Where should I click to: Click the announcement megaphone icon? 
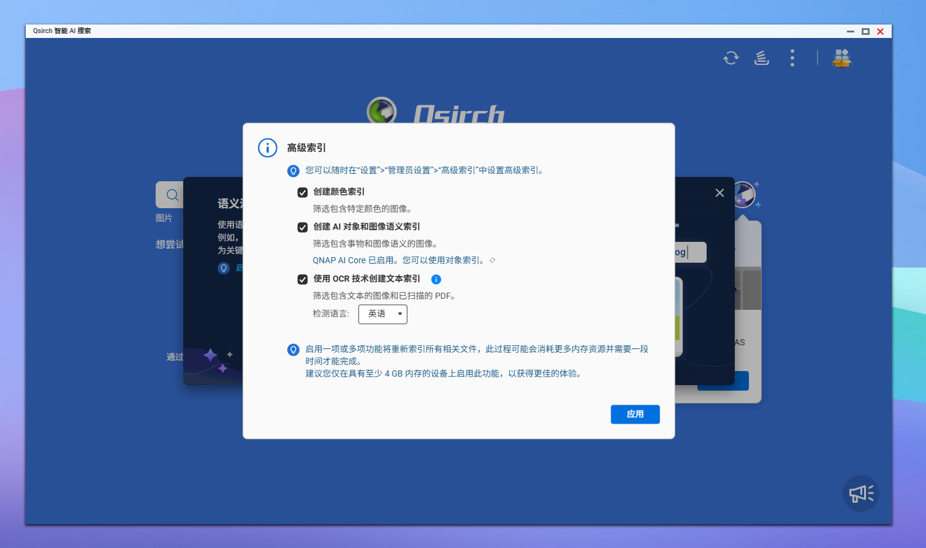(860, 493)
